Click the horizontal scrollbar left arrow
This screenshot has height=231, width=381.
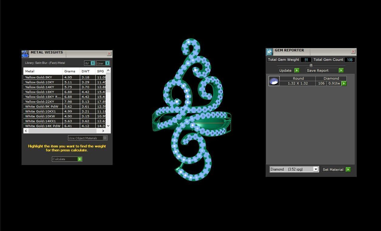tap(26, 131)
